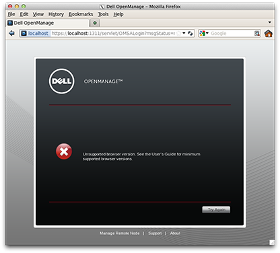Open the address bar history dropdown arrow

[x=184, y=33]
